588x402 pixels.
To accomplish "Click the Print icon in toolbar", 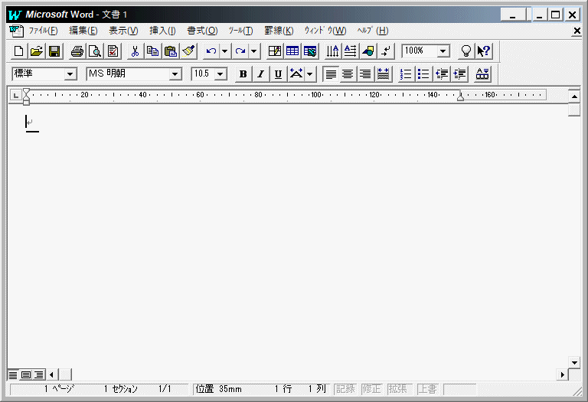I will point(77,51).
